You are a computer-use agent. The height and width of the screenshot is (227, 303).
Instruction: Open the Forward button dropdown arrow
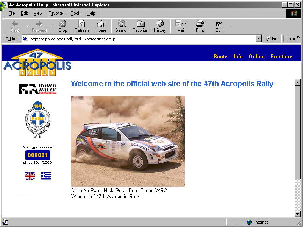[51, 26]
